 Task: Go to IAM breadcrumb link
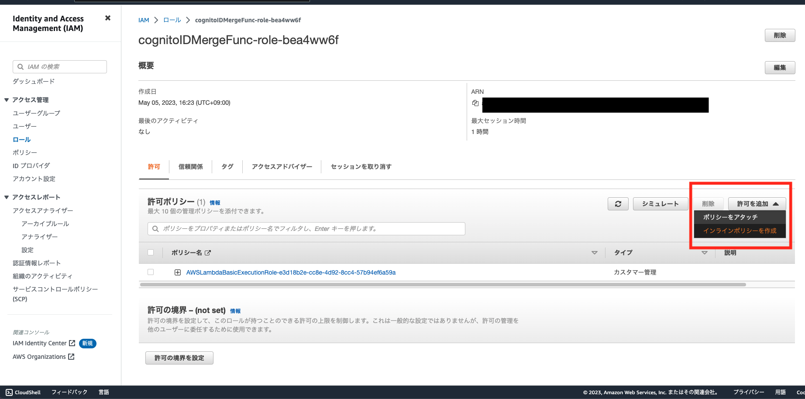pos(144,20)
